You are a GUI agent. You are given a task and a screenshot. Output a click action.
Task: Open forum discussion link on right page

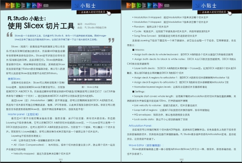point(213,12)
